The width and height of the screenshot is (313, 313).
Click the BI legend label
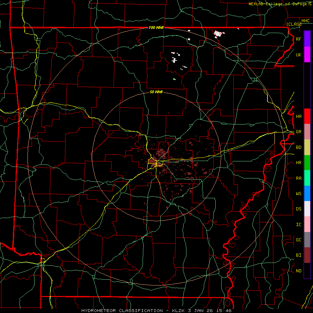[298, 255]
